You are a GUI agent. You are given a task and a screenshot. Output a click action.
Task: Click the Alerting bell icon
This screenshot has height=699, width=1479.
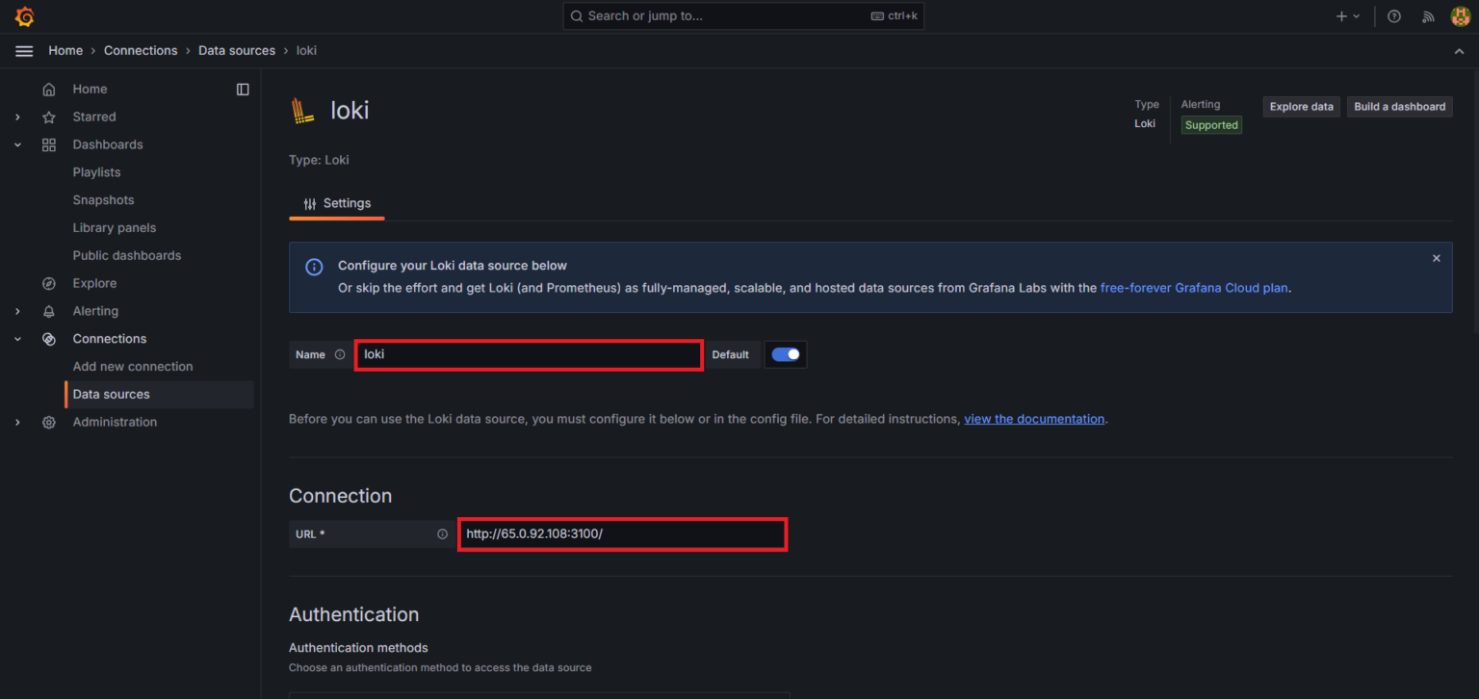(x=49, y=310)
